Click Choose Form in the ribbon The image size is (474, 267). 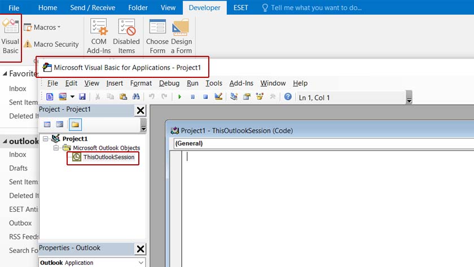[157, 36]
